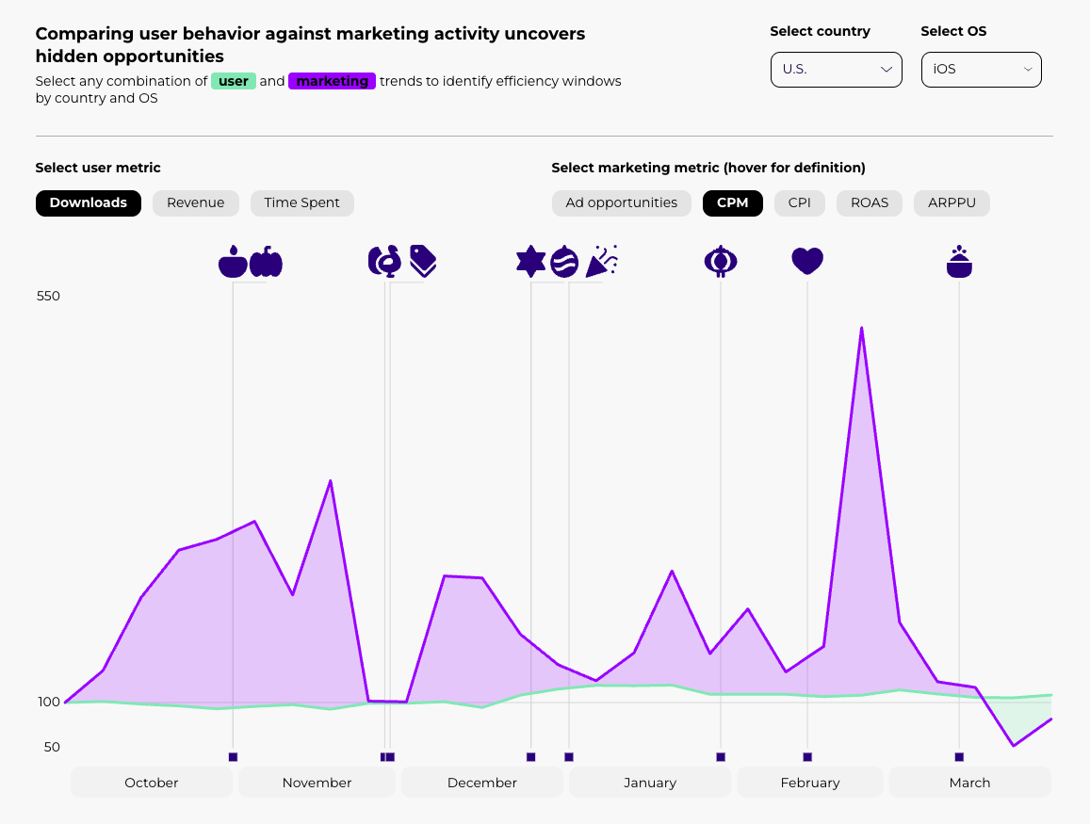
Task: Open the Select country dropdown
Action: (x=836, y=70)
